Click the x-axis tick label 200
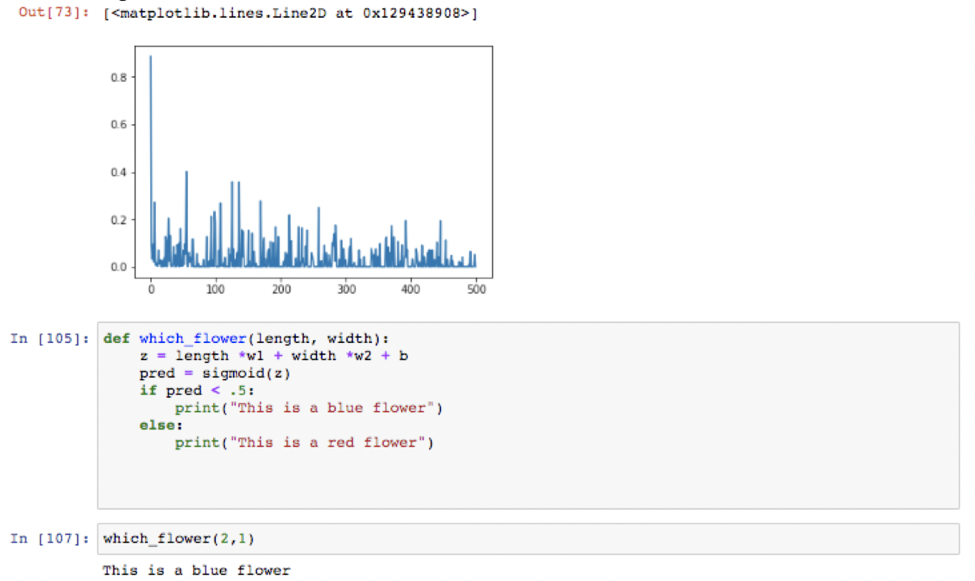 point(281,290)
